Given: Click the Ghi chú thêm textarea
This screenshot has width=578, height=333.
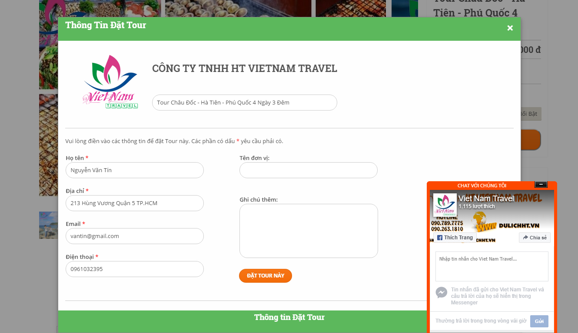Looking at the screenshot, I should point(309,231).
